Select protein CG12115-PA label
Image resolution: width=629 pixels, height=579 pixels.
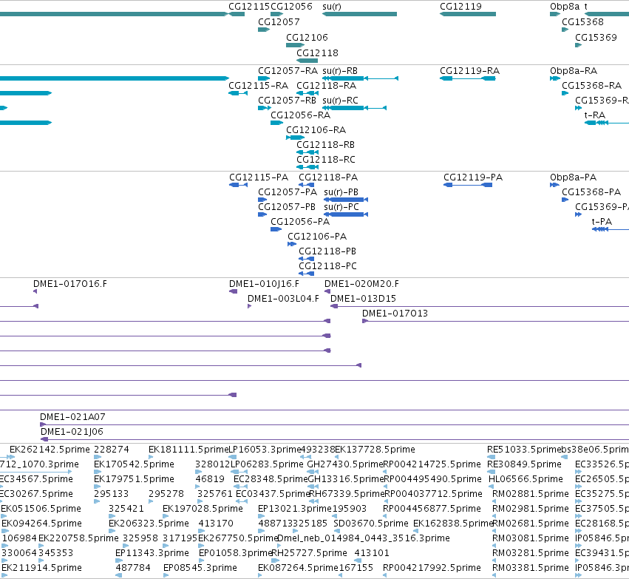259,177
